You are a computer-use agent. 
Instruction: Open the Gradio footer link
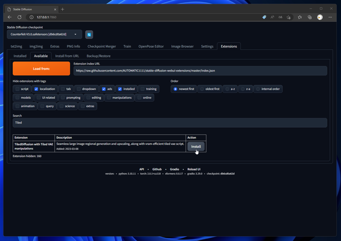pos(174,169)
